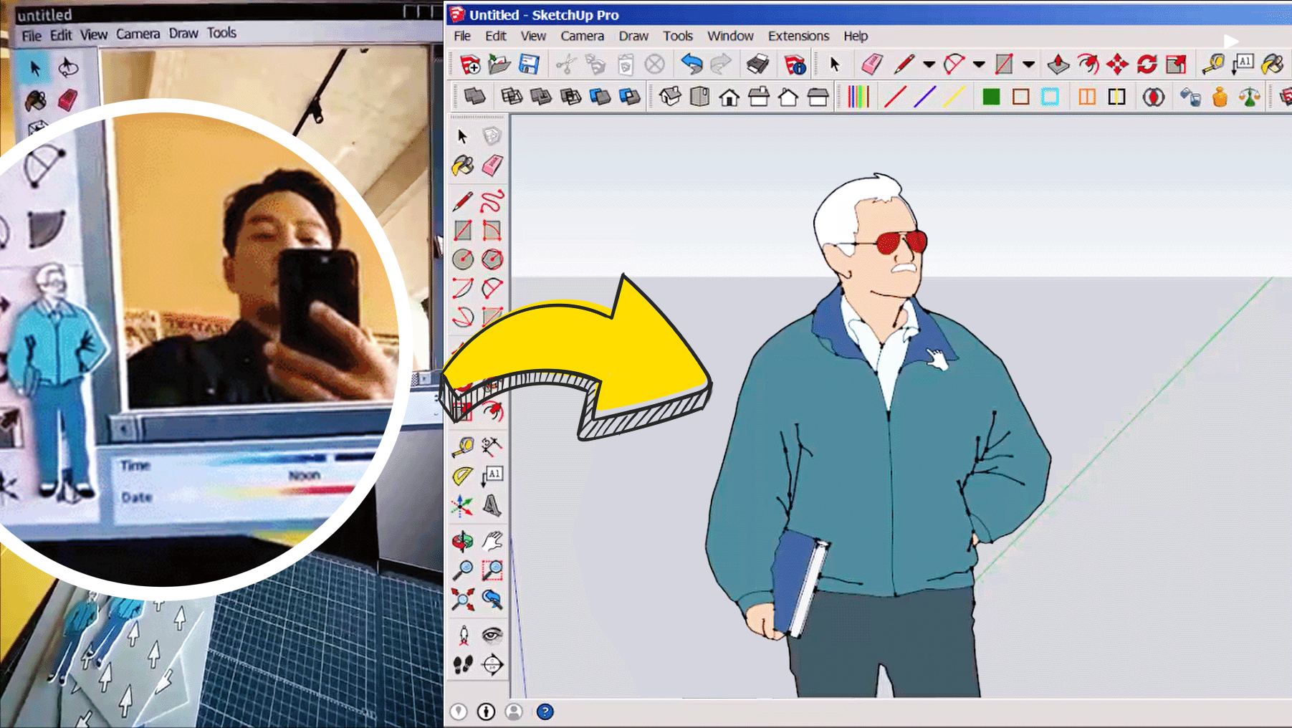Select the Move tool with red arrows
1292x728 pixels.
pyautogui.click(x=1117, y=64)
